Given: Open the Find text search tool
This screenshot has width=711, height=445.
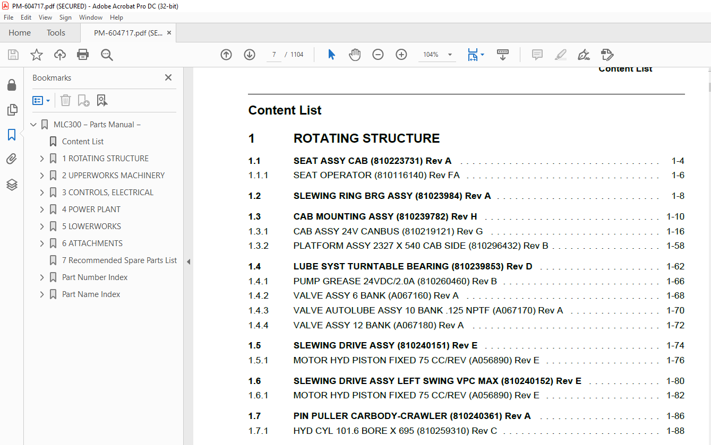Looking at the screenshot, I should click(x=107, y=55).
